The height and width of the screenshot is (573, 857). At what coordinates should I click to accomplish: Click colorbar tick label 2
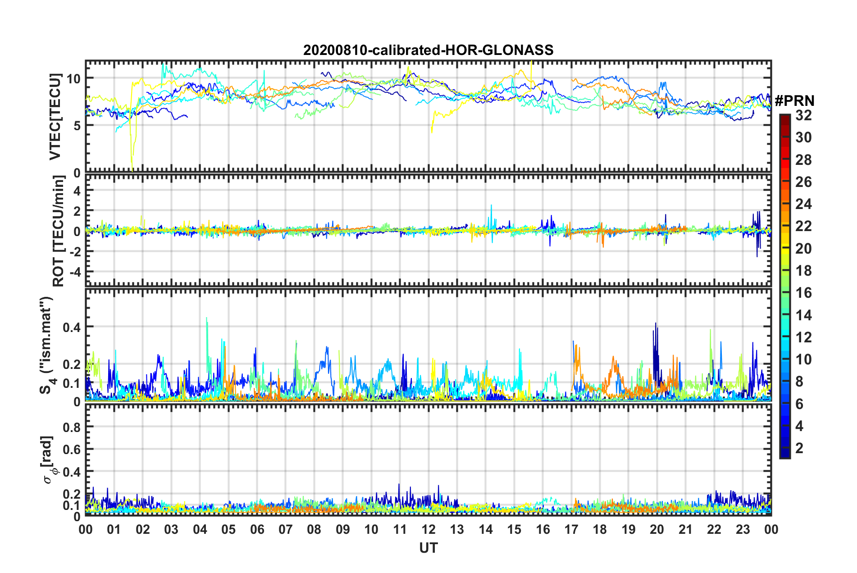pyautogui.click(x=799, y=448)
